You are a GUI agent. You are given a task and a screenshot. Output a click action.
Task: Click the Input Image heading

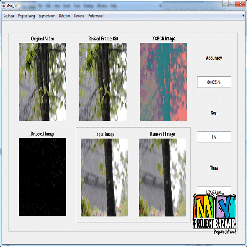point(105,134)
